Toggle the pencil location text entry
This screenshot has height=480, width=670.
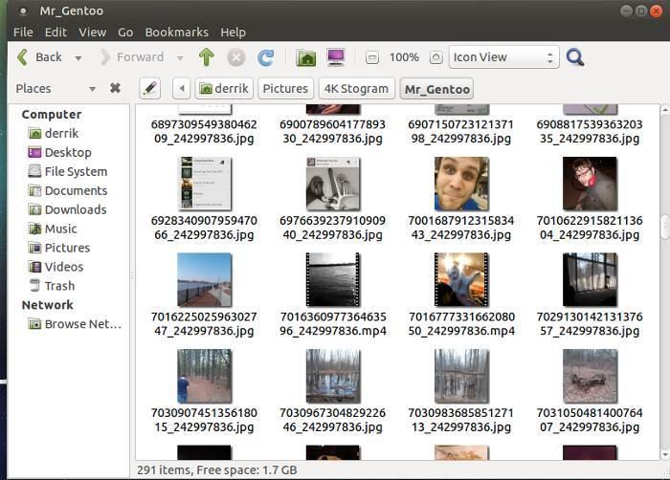[150, 88]
